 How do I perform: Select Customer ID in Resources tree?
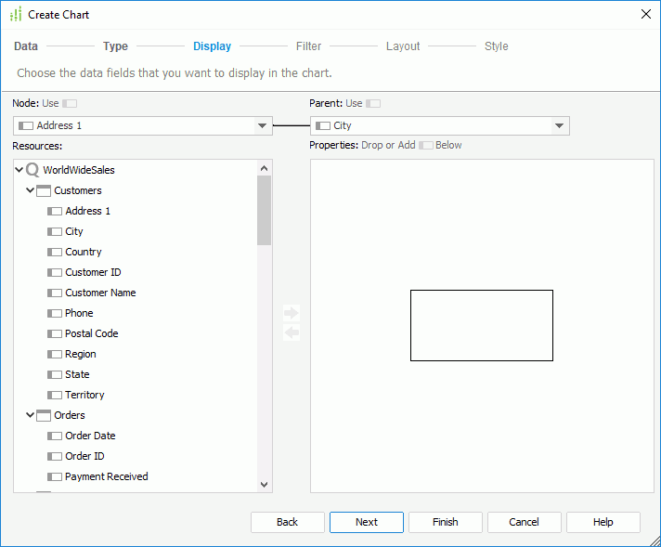[93, 272]
